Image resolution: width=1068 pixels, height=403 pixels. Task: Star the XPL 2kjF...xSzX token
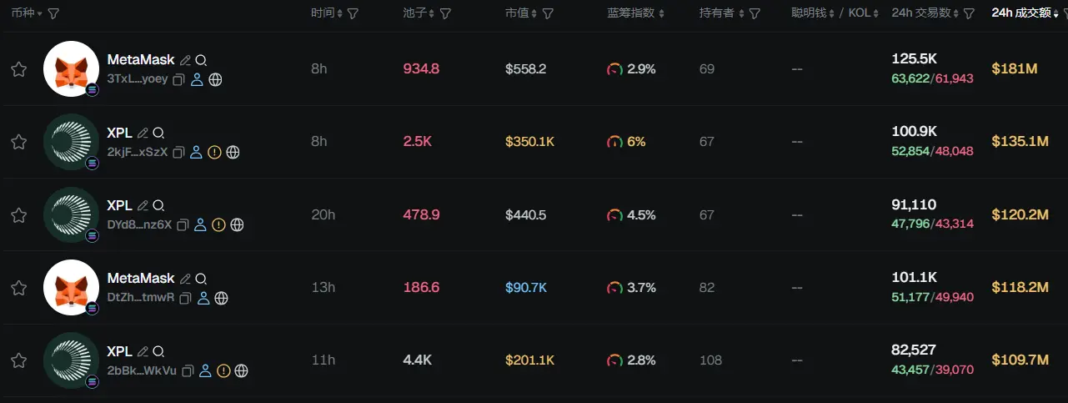(18, 142)
